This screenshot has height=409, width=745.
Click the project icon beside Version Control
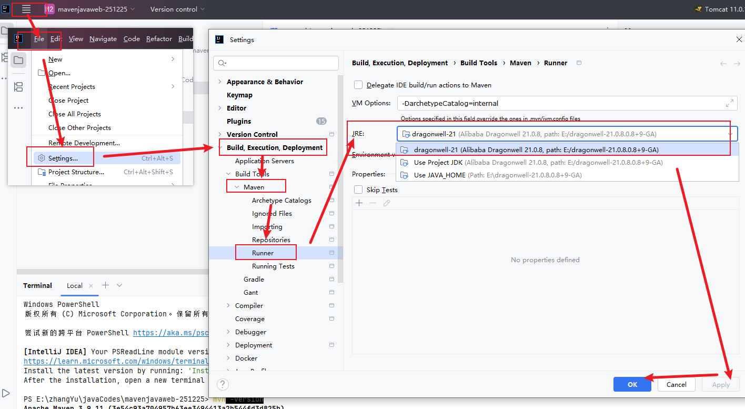(x=331, y=134)
